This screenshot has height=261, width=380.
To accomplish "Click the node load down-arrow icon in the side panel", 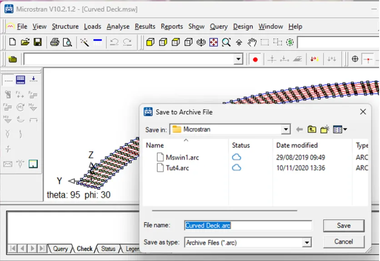I will tap(33, 79).
